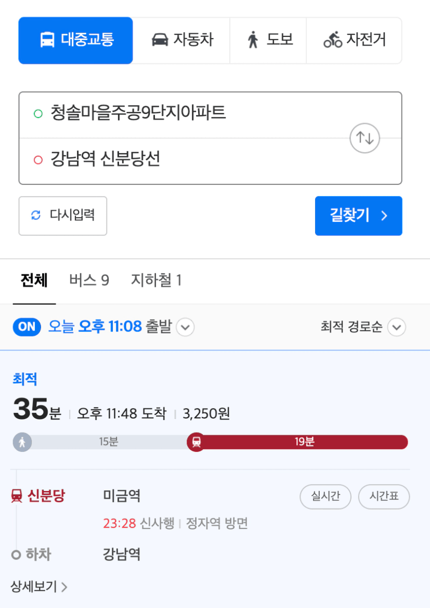
Task: Click the walking icon on route bar
Action: pos(22,442)
